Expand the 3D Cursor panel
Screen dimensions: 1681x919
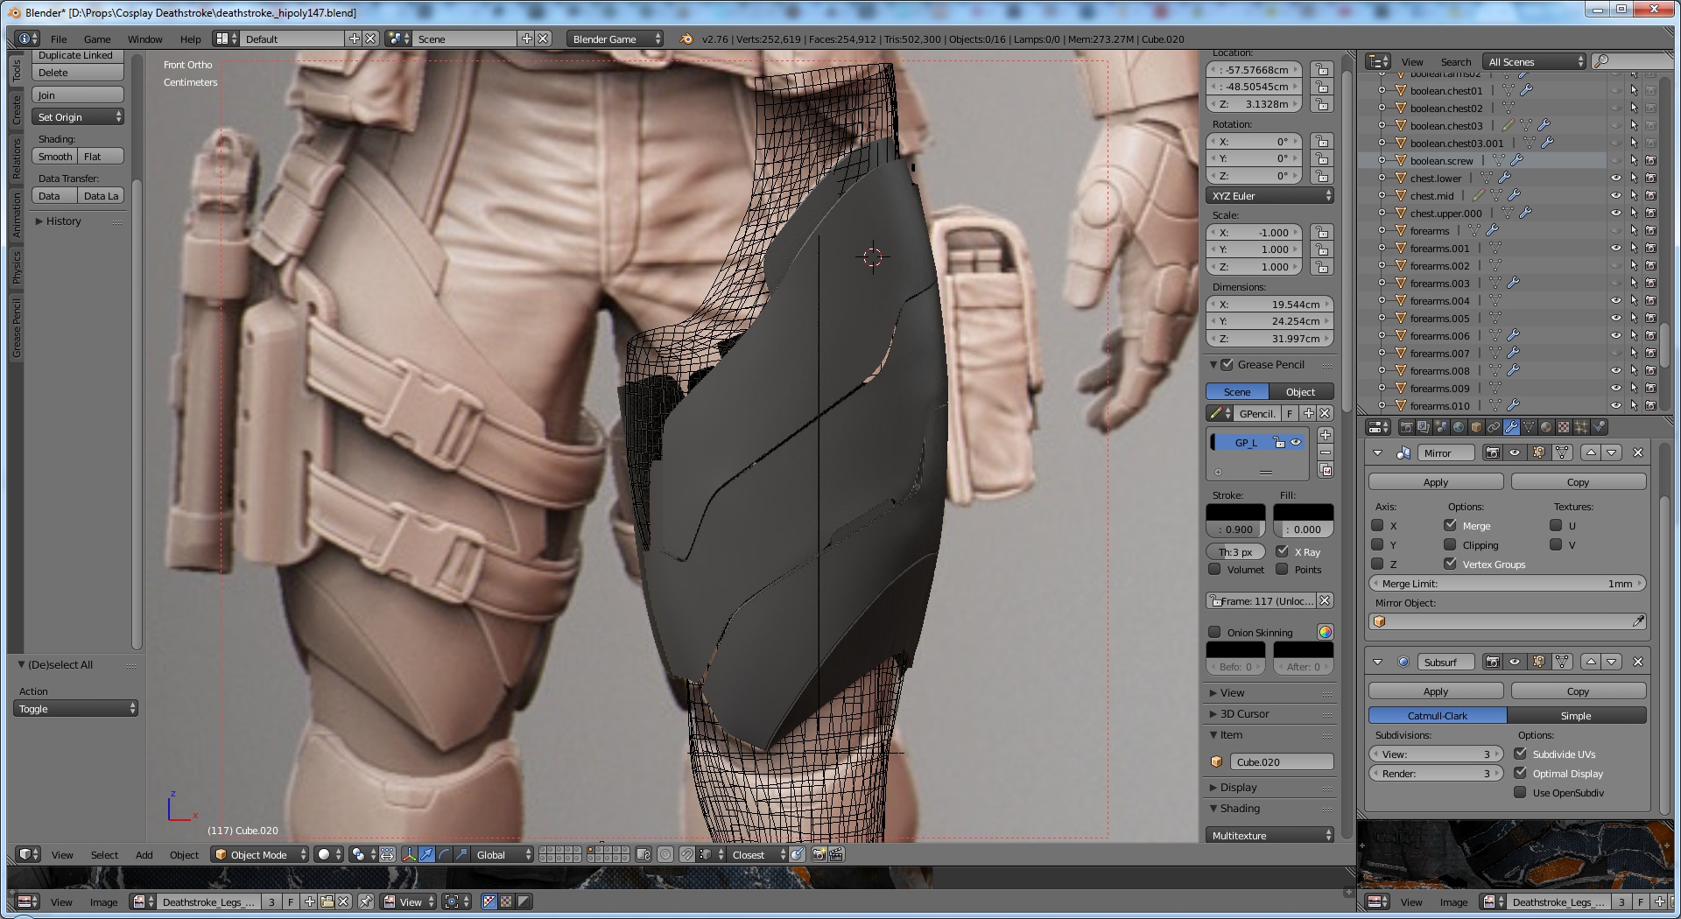click(x=1244, y=713)
